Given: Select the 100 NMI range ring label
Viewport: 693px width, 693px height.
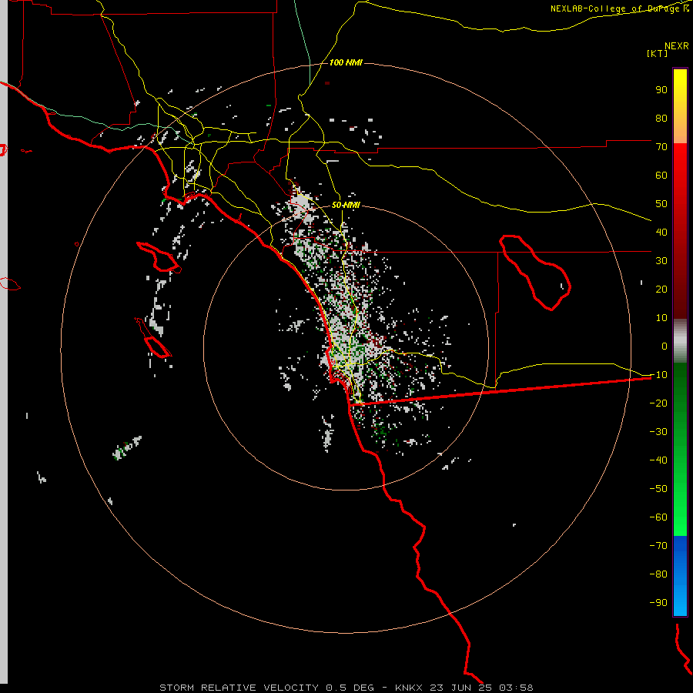Looking at the screenshot, I should pyautogui.click(x=346, y=63).
